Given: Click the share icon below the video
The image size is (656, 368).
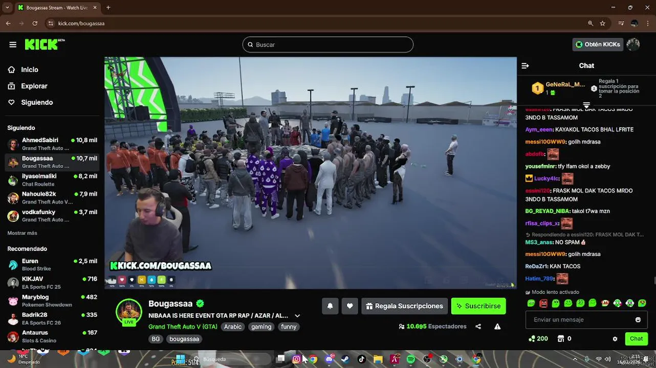Looking at the screenshot, I should 478,327.
